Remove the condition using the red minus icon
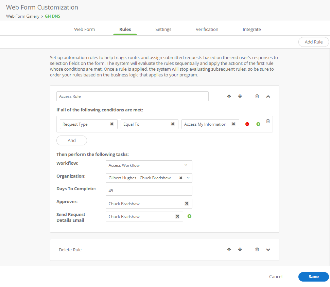The height and width of the screenshot is (287, 330). click(x=247, y=124)
